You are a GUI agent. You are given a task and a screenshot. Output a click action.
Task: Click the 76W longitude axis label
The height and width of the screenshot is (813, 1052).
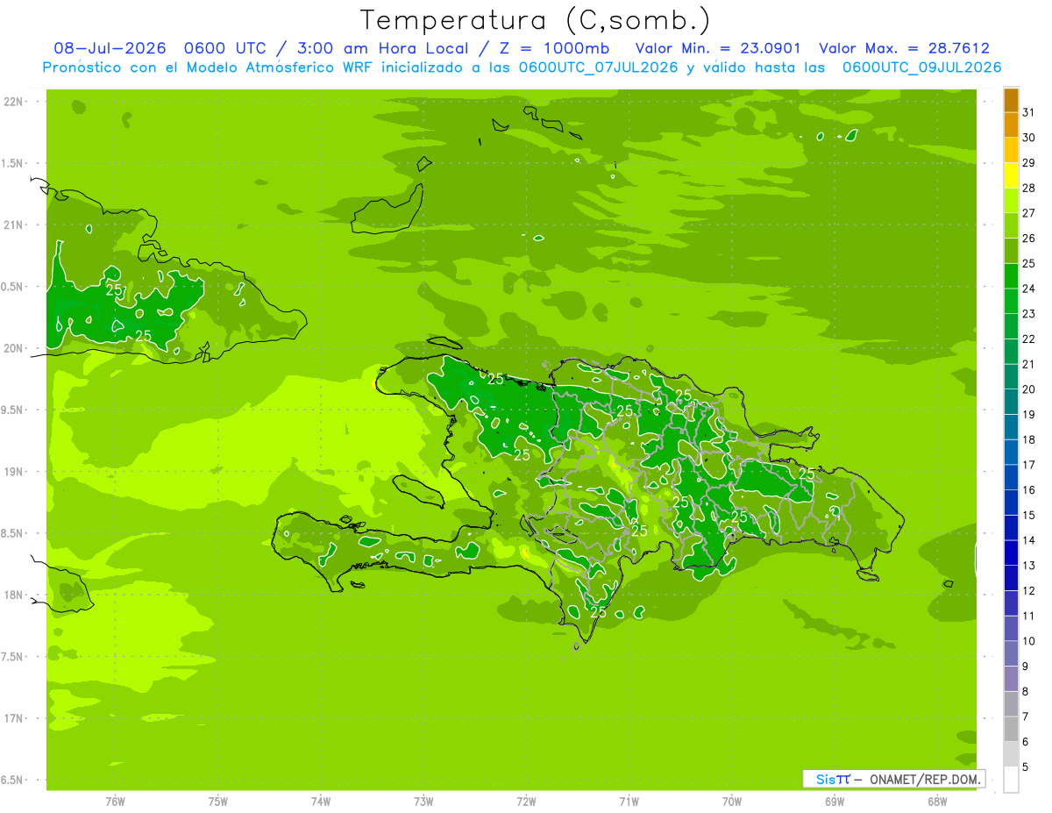pos(115,802)
